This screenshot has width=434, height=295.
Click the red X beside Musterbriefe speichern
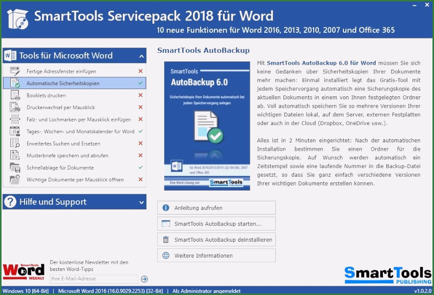point(141,155)
